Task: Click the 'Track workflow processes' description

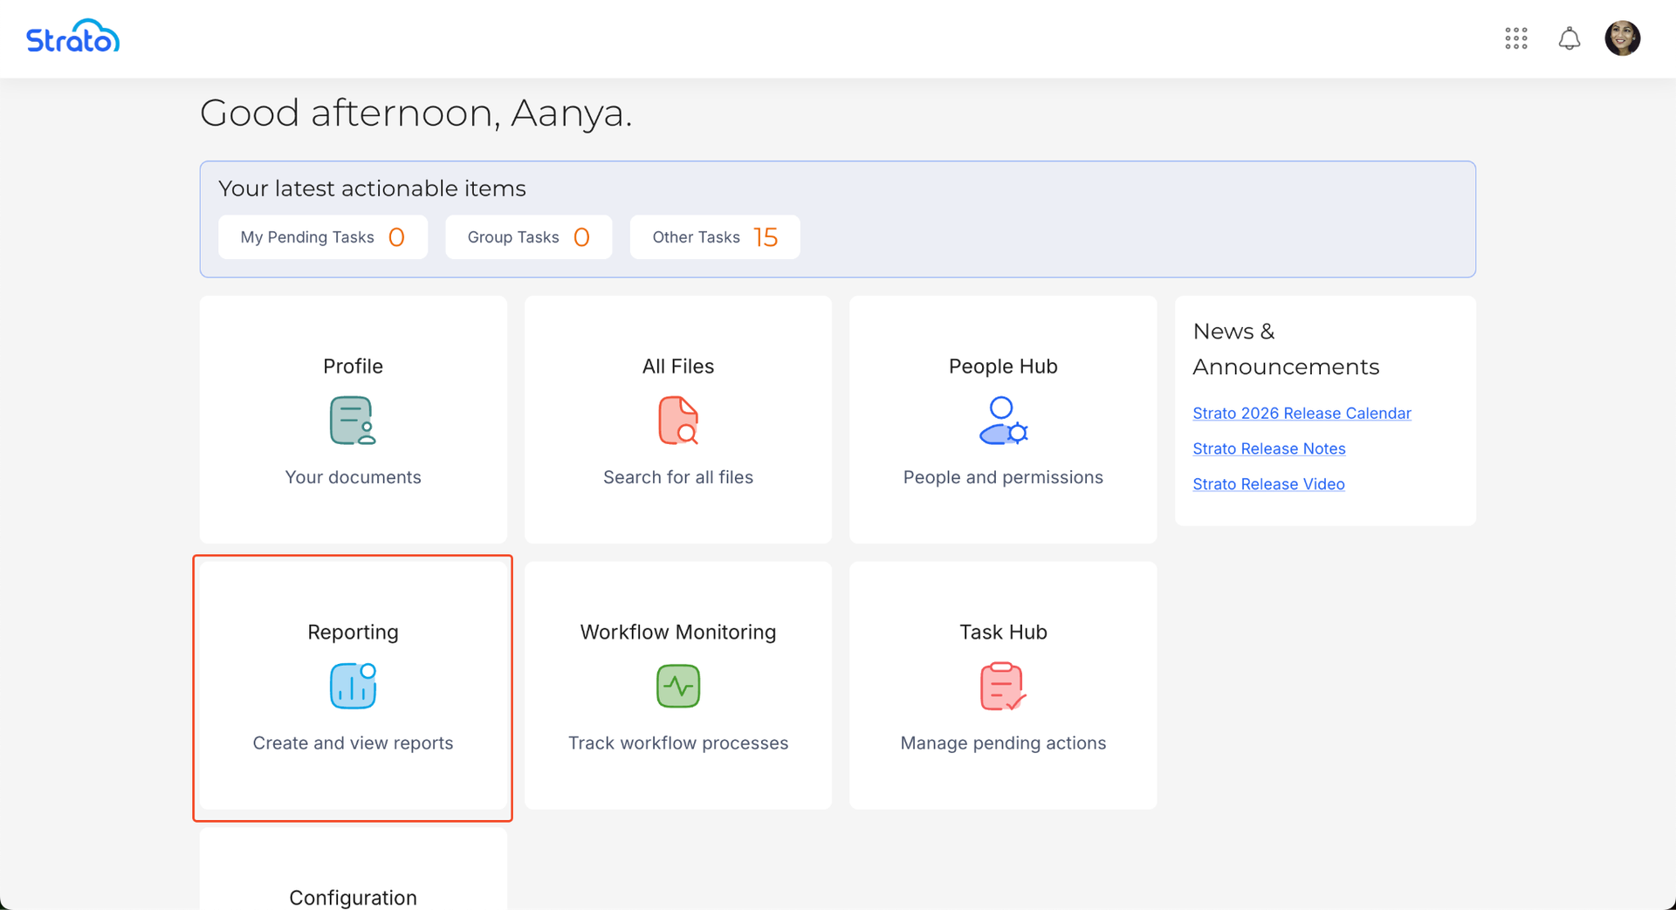Action: (678, 743)
